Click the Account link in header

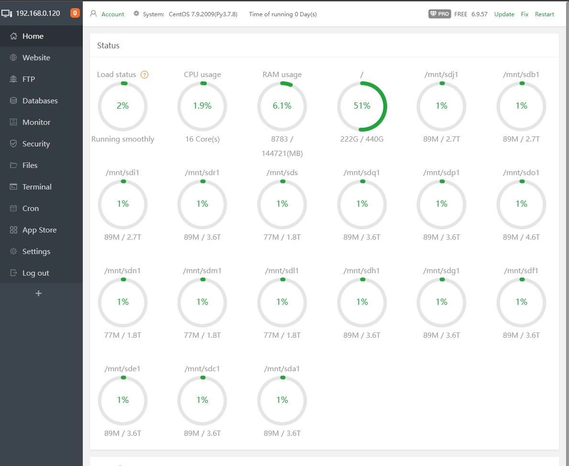112,14
